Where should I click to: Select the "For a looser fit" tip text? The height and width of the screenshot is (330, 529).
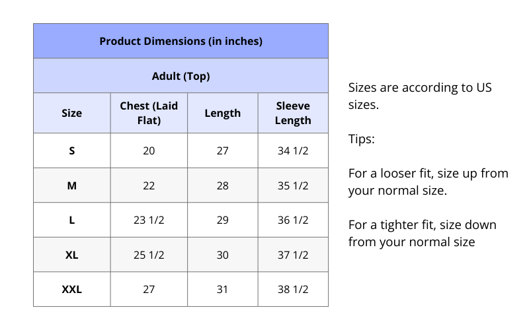(428, 181)
